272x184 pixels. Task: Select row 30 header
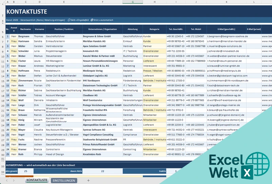(x=3, y=155)
